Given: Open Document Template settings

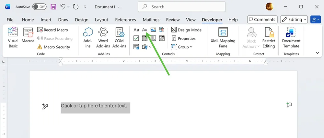Looking at the screenshot, I should 291,38.
